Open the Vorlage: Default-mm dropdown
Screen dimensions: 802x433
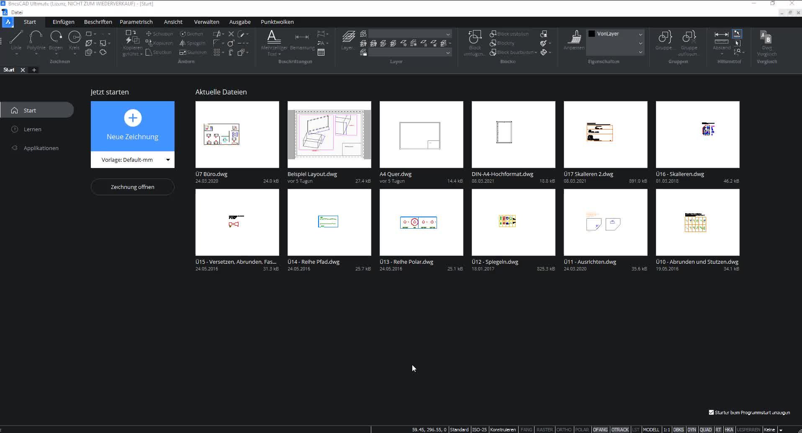tap(133, 160)
